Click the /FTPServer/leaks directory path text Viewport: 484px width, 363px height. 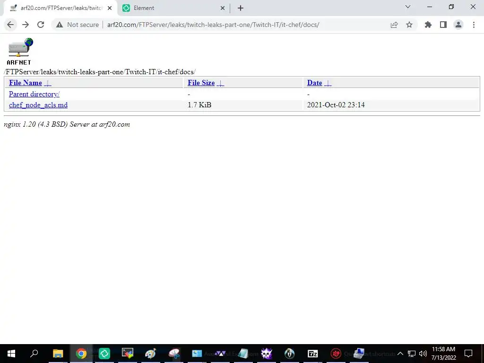click(x=100, y=72)
